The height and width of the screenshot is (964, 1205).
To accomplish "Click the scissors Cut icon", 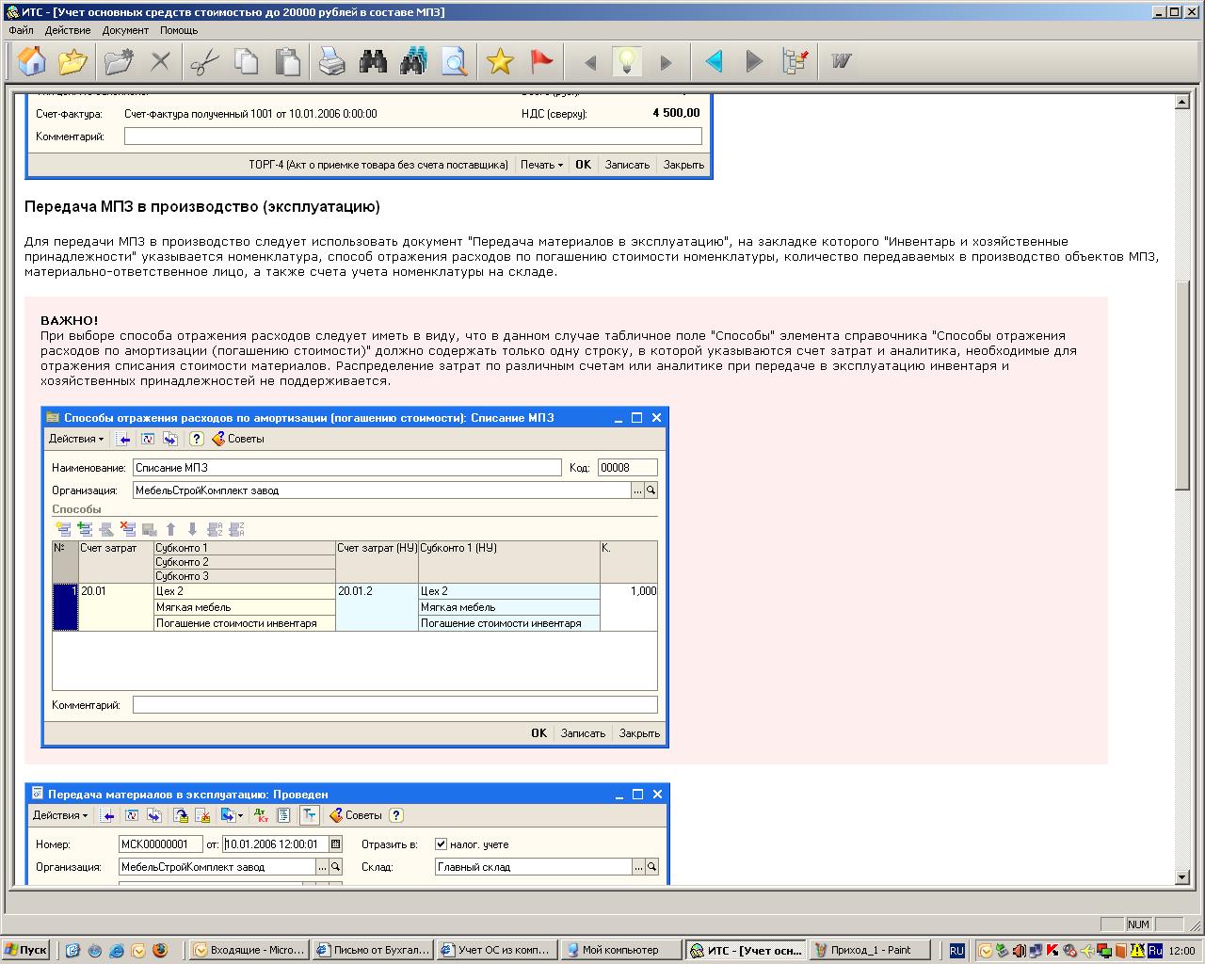I will 203,62.
